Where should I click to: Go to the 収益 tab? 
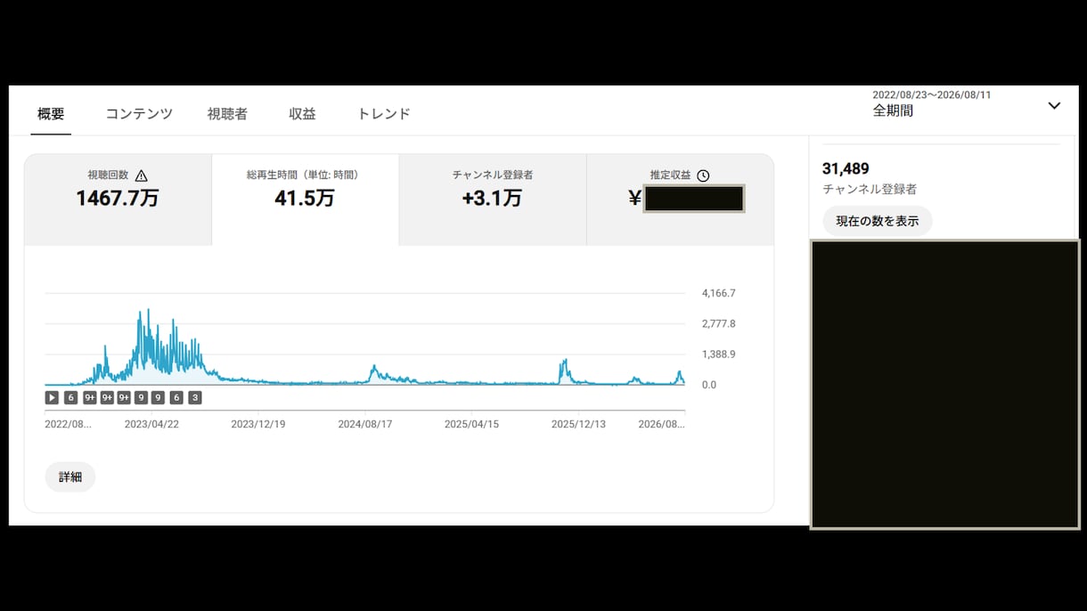coord(302,114)
